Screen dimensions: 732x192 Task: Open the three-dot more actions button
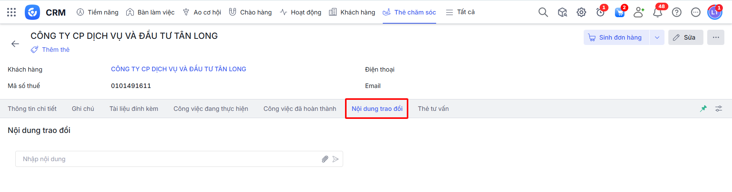(716, 37)
